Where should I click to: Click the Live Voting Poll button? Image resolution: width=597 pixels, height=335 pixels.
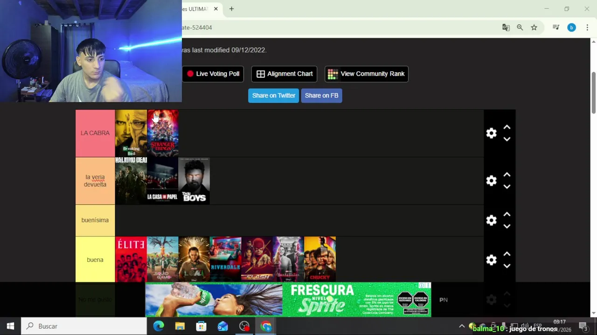pos(213,74)
